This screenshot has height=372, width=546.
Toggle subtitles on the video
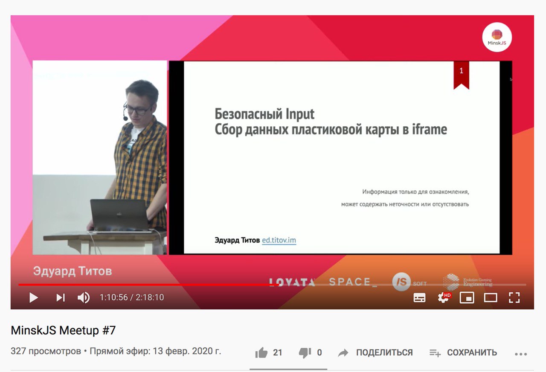(420, 298)
